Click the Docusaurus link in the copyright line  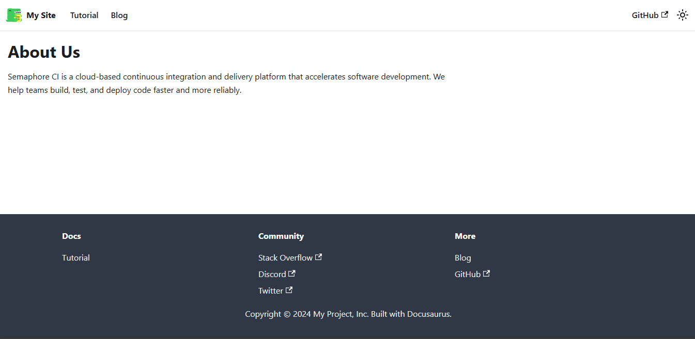(x=430, y=314)
